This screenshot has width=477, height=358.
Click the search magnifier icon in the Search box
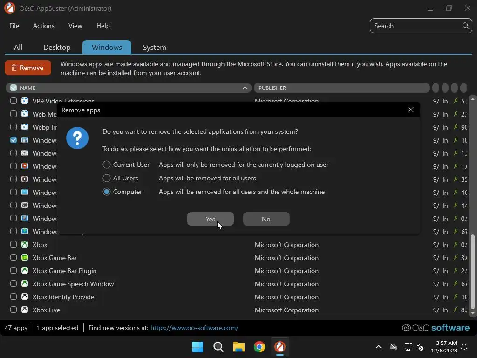(x=465, y=26)
